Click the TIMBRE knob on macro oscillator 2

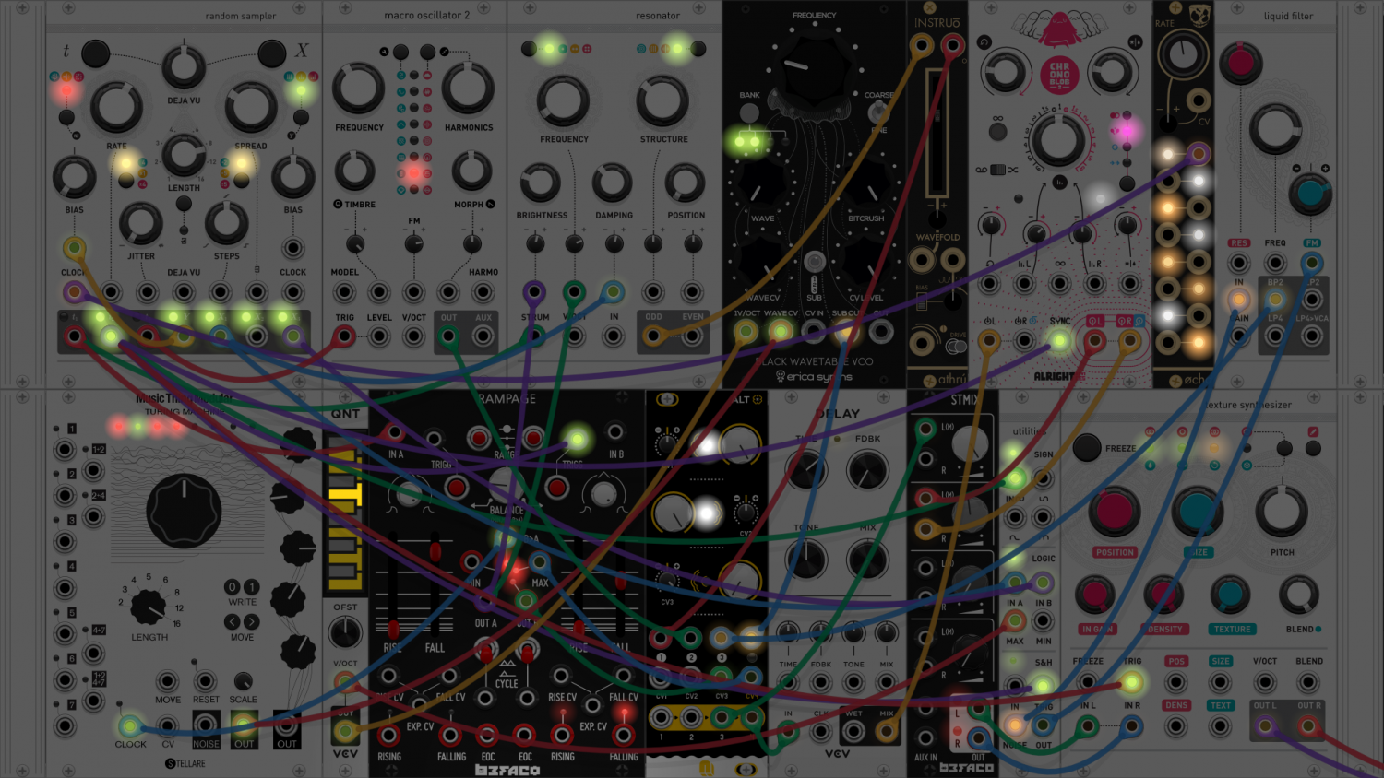click(x=355, y=171)
